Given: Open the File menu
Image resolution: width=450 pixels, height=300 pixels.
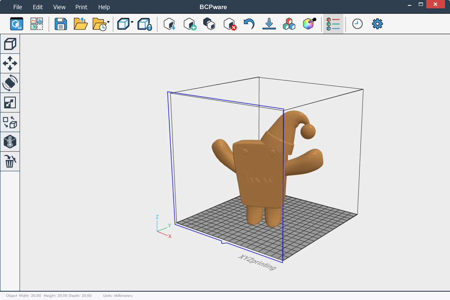Looking at the screenshot, I should click(17, 7).
